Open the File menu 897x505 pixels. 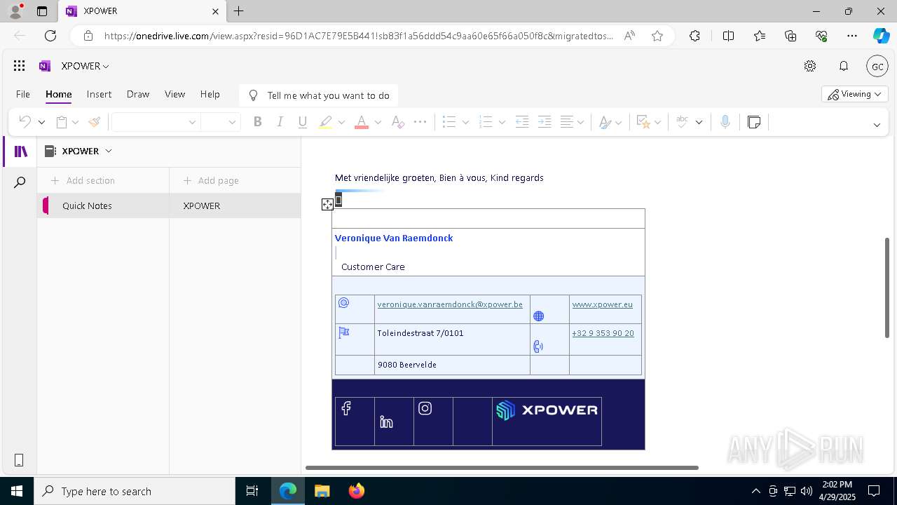pyautogui.click(x=23, y=94)
